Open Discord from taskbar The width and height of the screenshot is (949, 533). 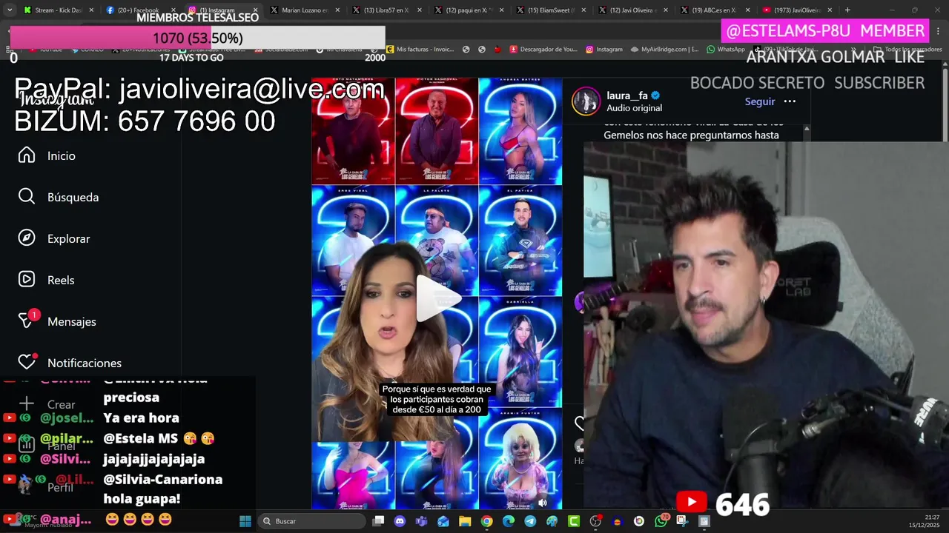pyautogui.click(x=400, y=521)
